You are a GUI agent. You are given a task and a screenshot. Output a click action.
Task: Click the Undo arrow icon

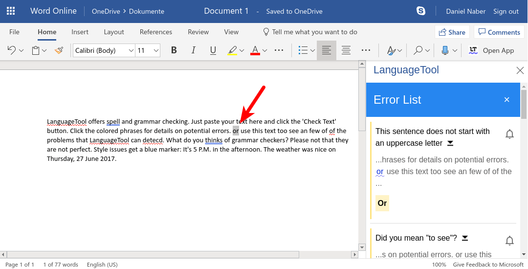pos(12,50)
